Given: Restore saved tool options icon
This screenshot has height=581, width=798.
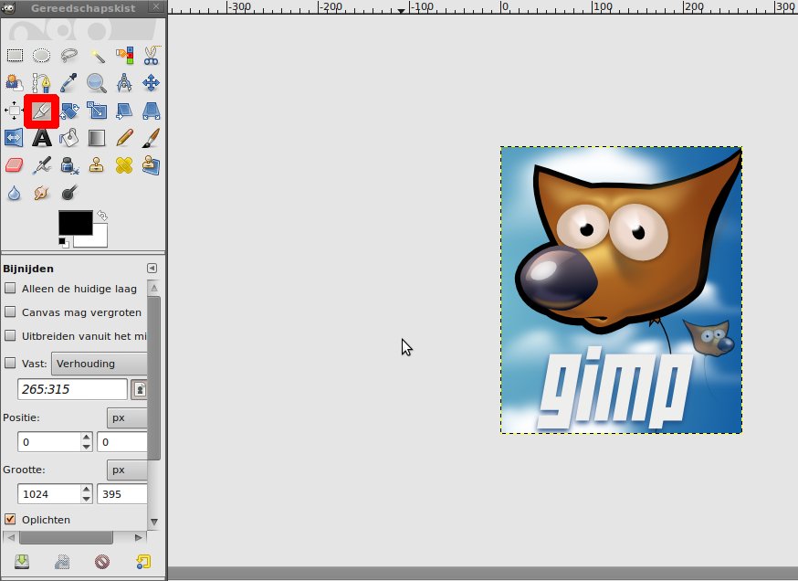Looking at the screenshot, I should [x=61, y=561].
